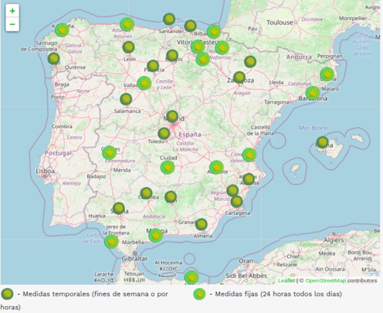The height and width of the screenshot is (313, 383).
Task: Select the star marker at Málaga
Action: pyautogui.click(x=155, y=235)
